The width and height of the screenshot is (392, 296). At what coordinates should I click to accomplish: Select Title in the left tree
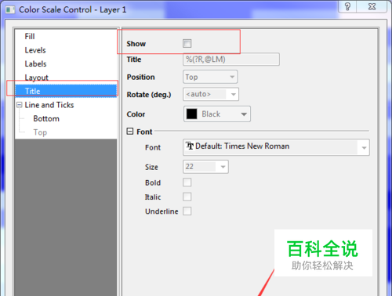(x=66, y=91)
